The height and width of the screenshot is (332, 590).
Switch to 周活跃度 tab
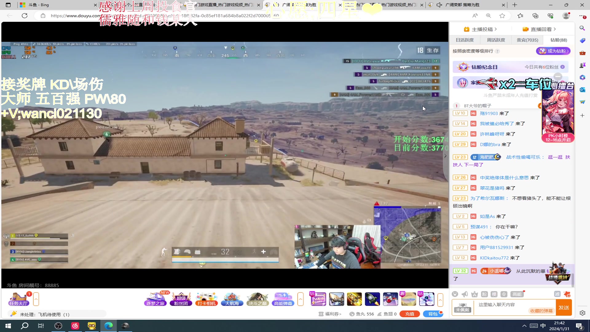(496, 40)
